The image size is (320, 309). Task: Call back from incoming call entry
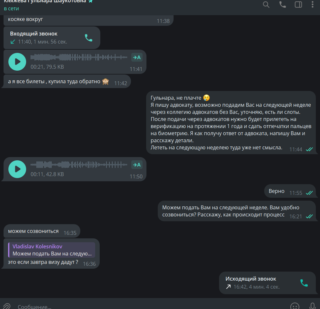(89, 38)
